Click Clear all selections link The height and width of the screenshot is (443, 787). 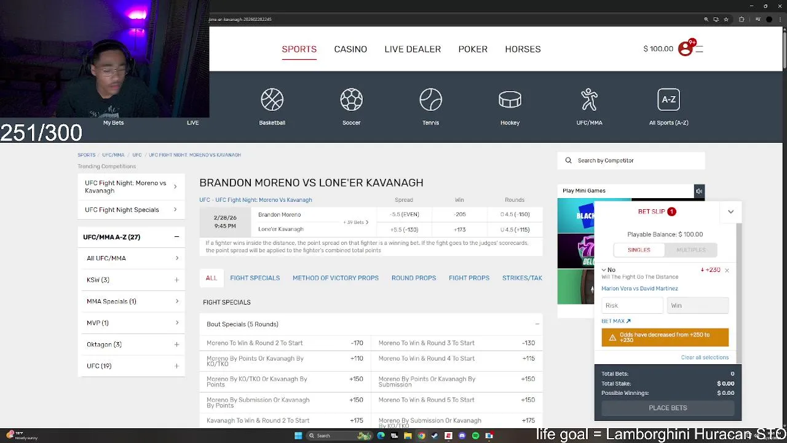click(705, 357)
